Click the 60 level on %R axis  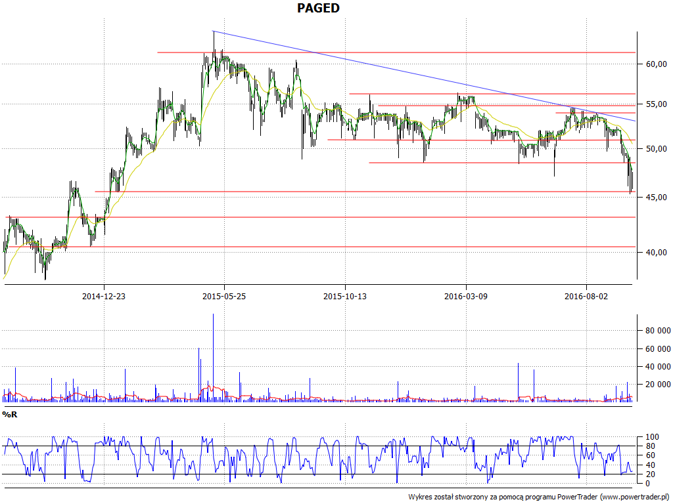click(651, 455)
